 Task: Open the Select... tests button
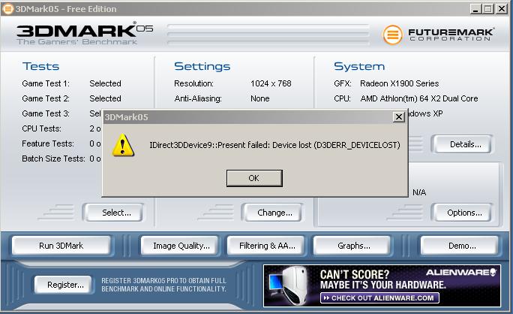pos(112,213)
